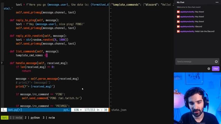This screenshot has width=221, height=124.
Task: Click the 'return' keyword line
Action: click(26, 71)
